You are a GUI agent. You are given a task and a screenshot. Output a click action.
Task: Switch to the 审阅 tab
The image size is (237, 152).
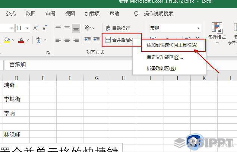(50, 13)
